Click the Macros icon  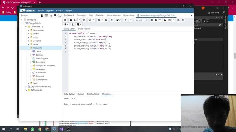pyautogui.click(x=78, y=25)
